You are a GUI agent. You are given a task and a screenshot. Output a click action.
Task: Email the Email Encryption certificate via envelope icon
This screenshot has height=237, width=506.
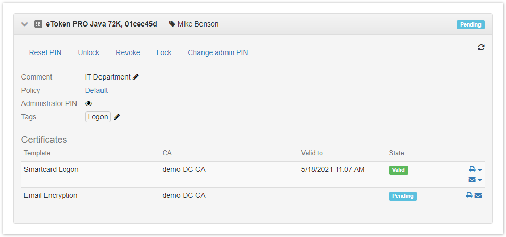pyautogui.click(x=478, y=195)
